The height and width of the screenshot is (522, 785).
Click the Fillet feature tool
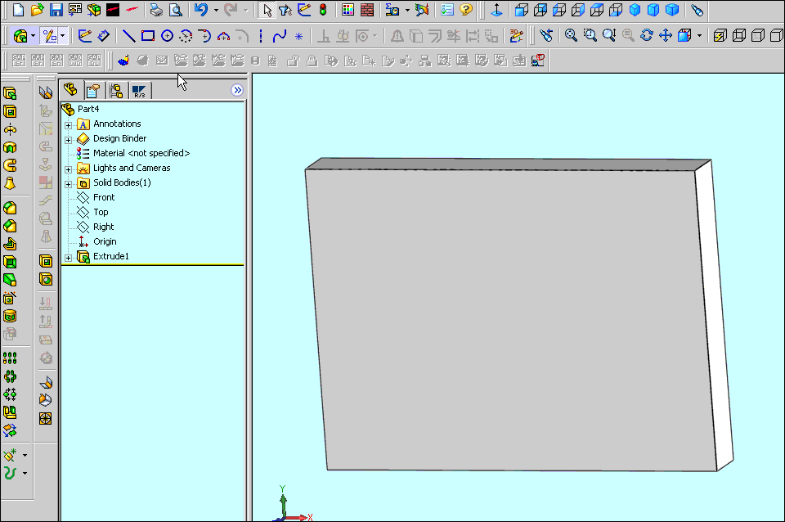pyautogui.click(x=10, y=208)
